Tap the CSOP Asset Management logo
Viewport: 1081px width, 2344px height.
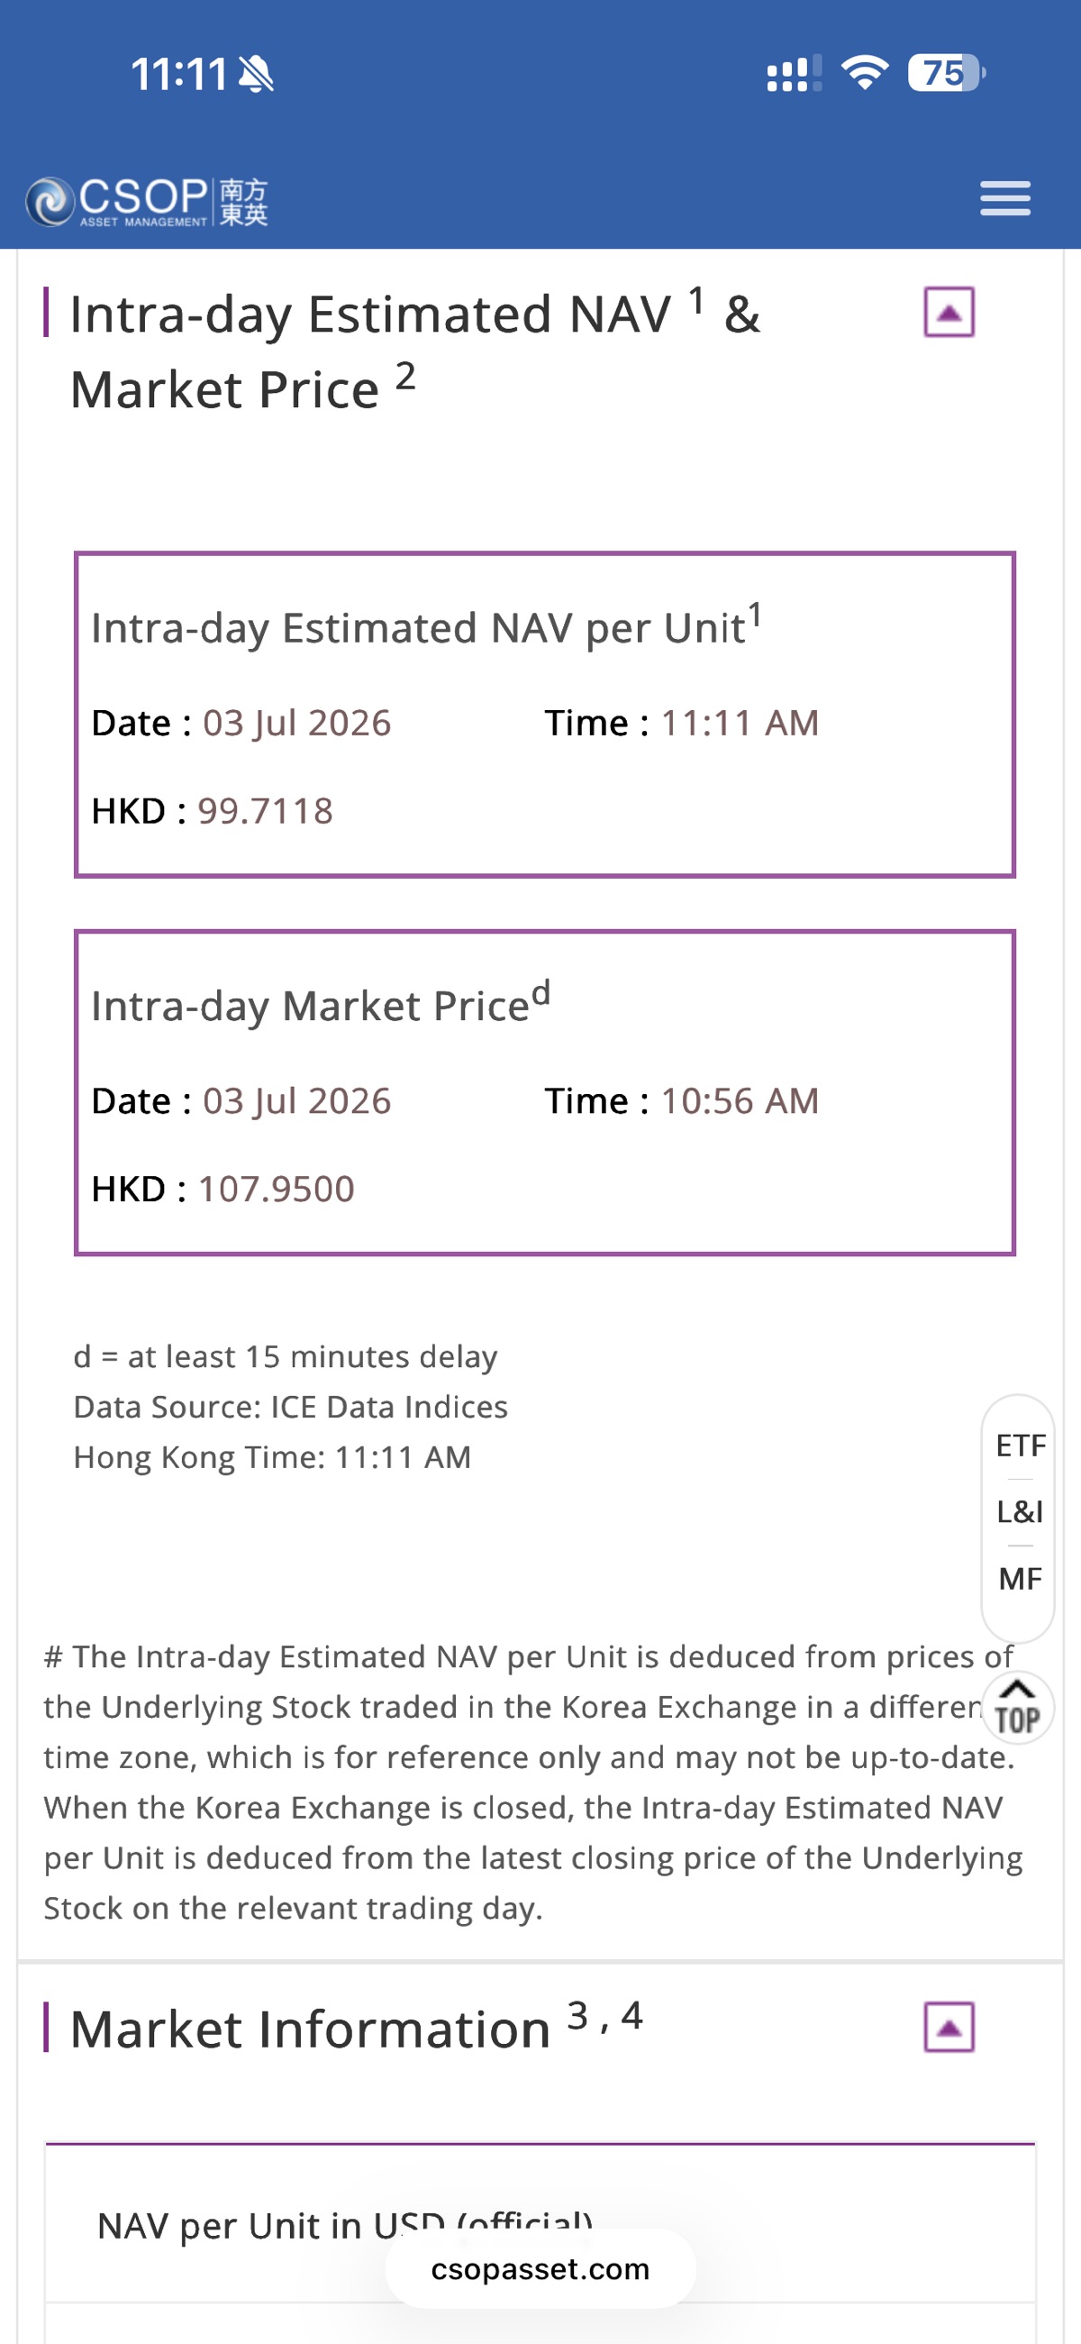(147, 201)
